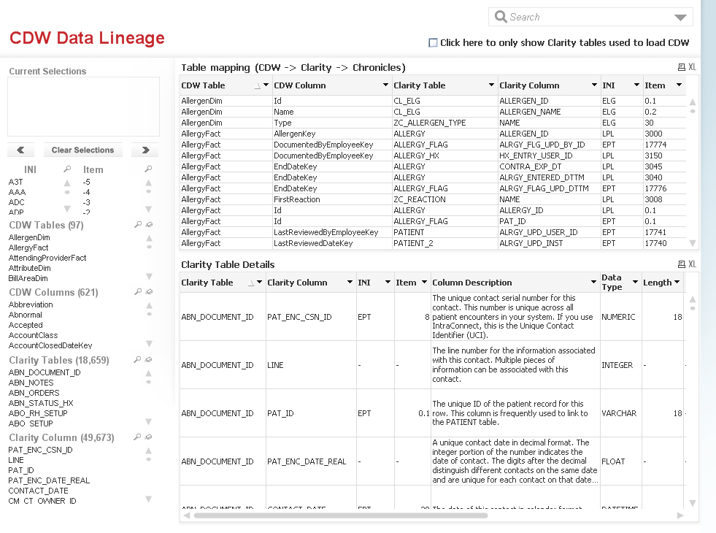The height and width of the screenshot is (533, 716).
Task: Go back one selection step
Action: pos(21,150)
